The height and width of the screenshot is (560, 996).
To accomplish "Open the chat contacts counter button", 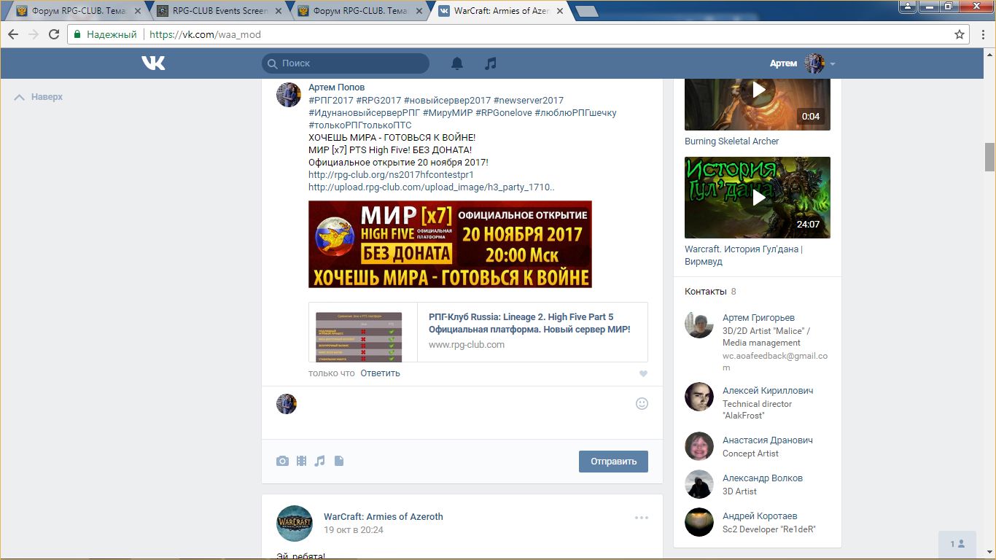I will [x=957, y=544].
